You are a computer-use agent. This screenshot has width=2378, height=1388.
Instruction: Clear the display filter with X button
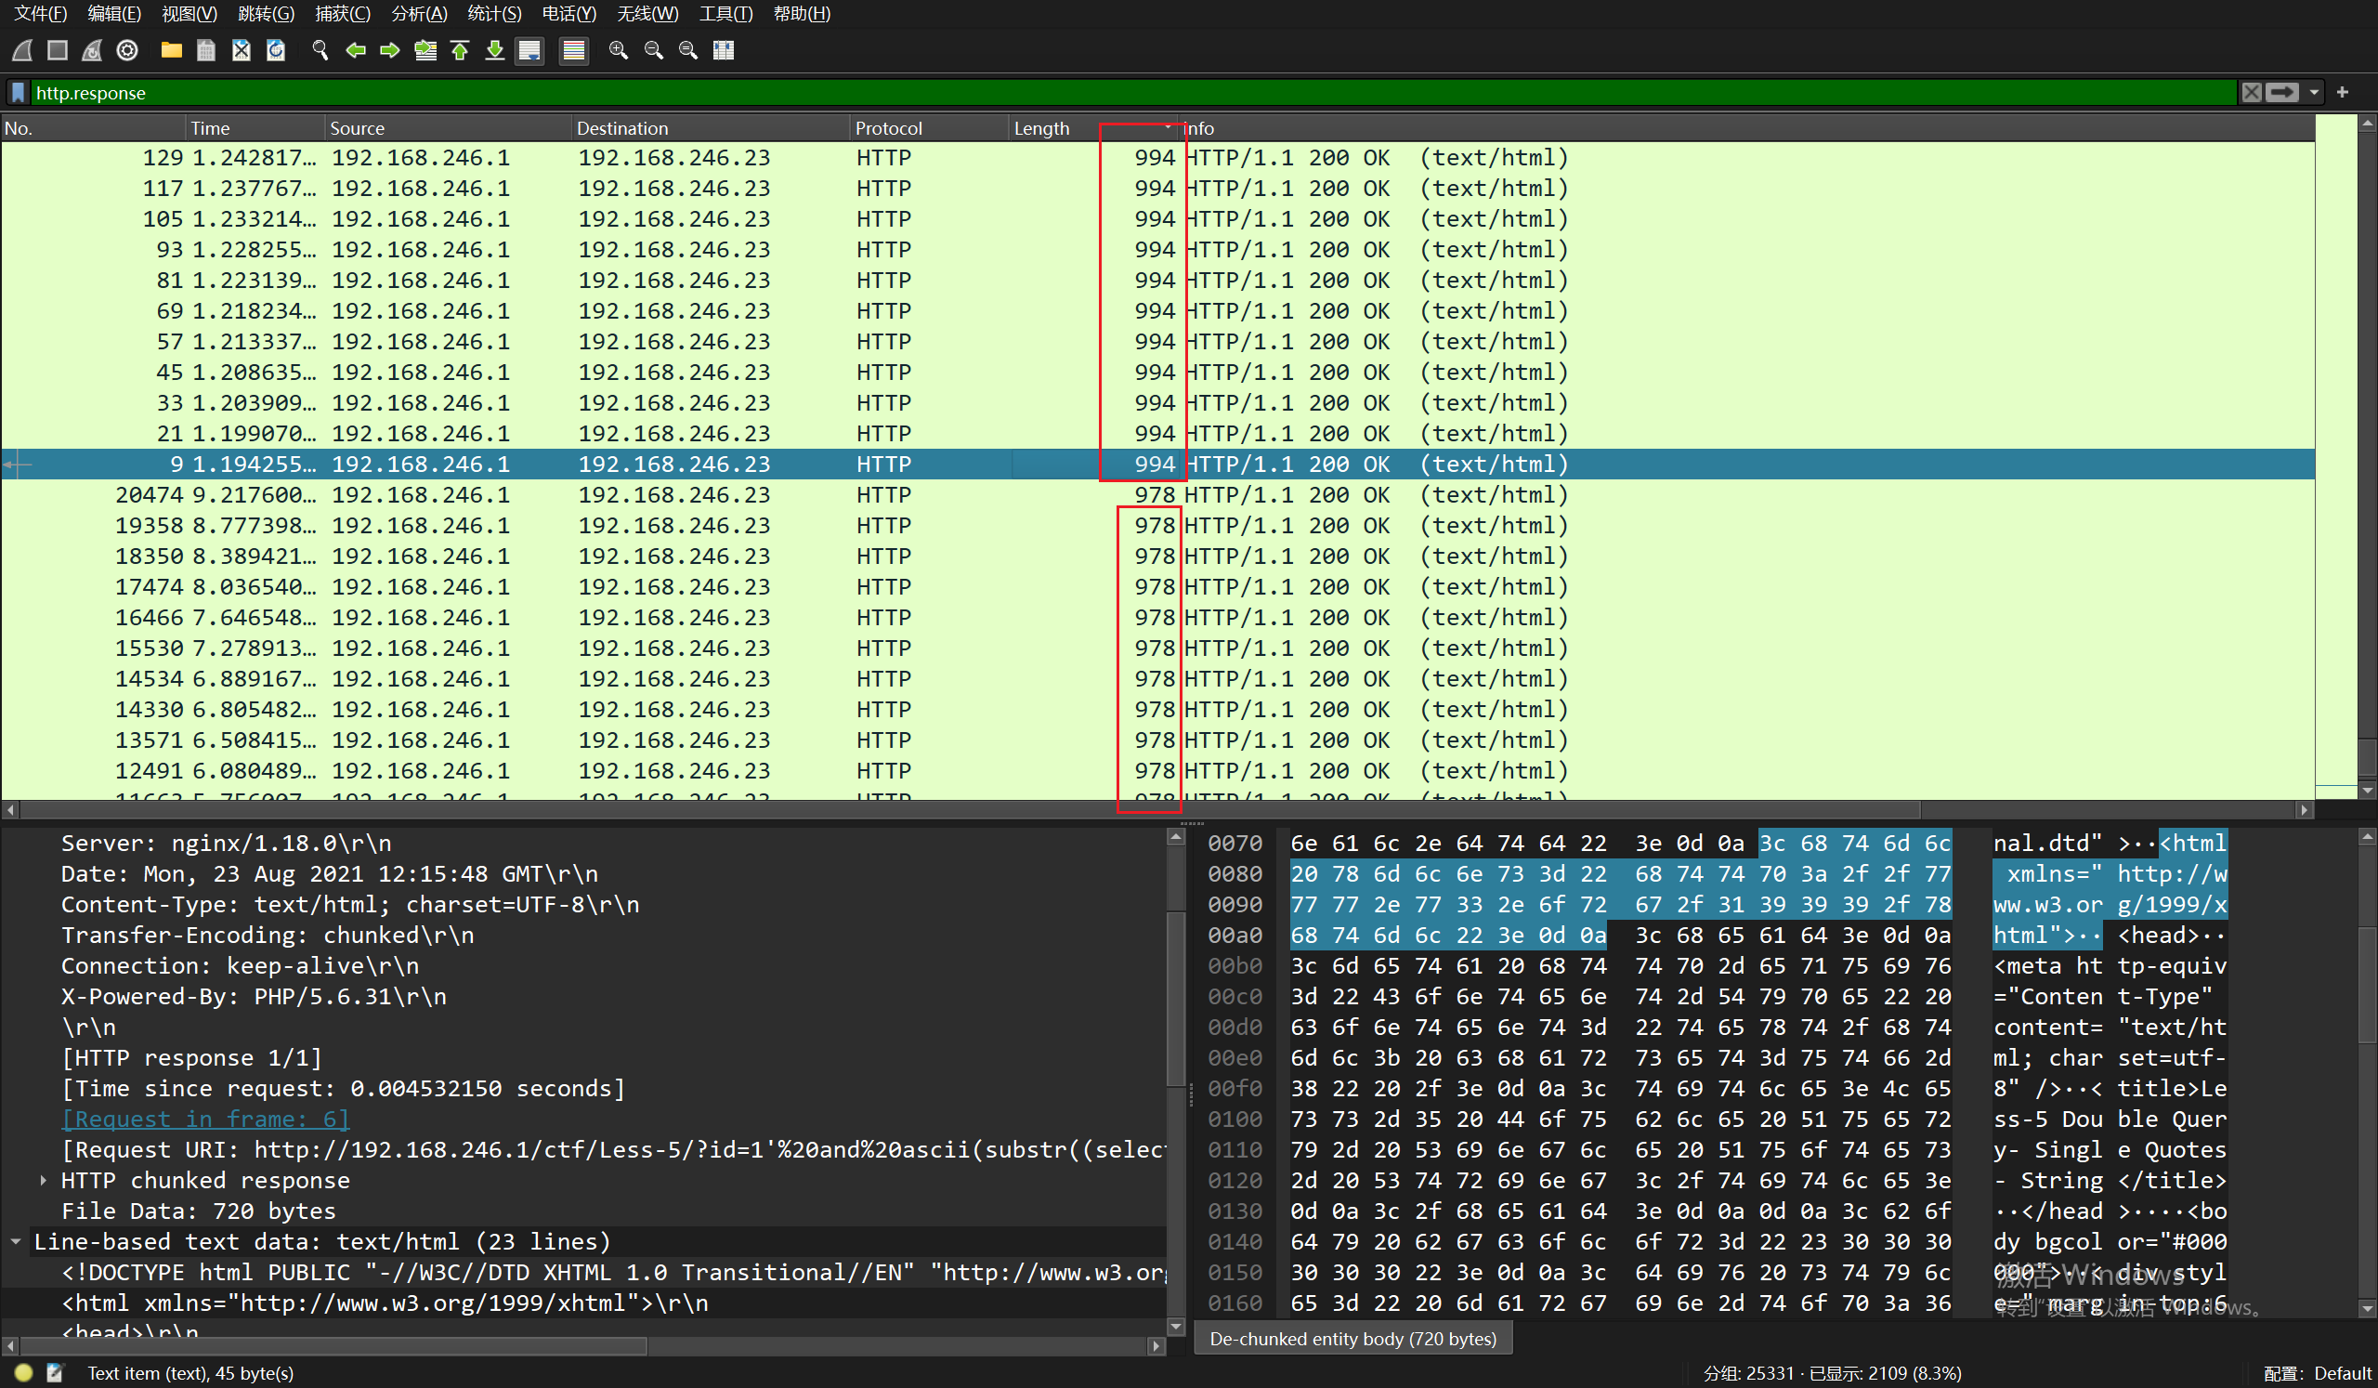[x=2252, y=93]
